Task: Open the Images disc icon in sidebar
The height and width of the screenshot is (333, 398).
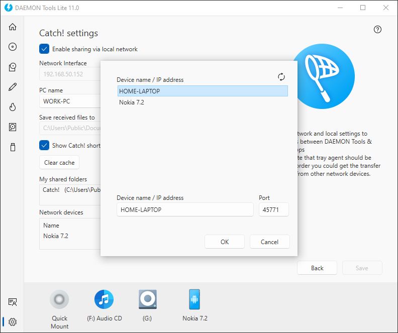Action: tap(13, 47)
